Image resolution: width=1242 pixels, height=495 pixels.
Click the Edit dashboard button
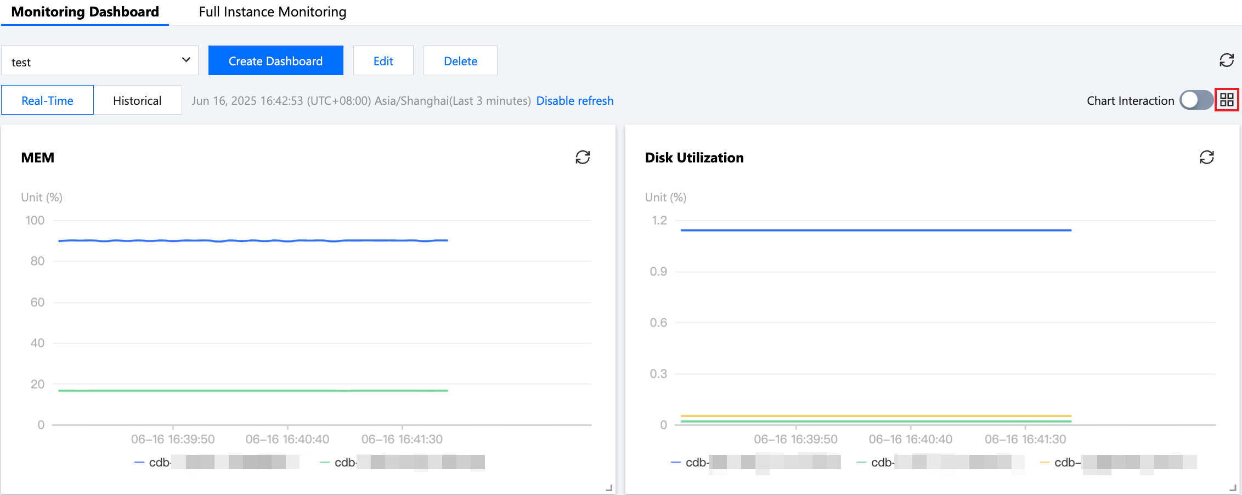(383, 61)
